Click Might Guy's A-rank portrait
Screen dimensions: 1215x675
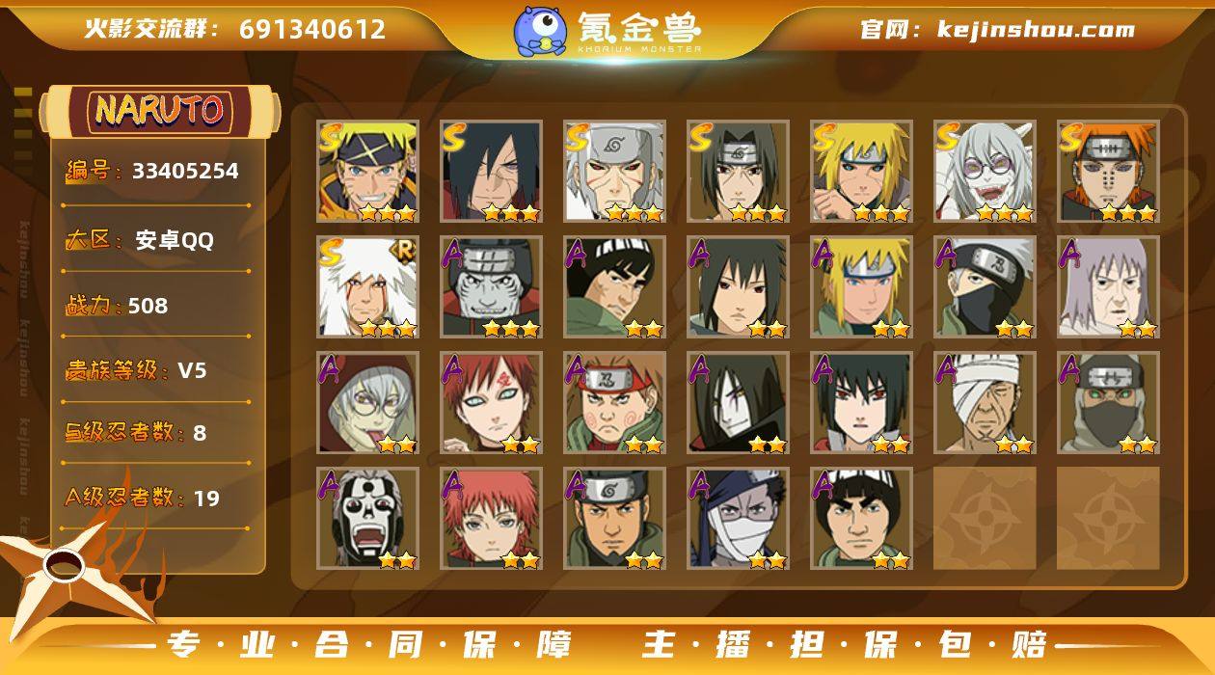[x=614, y=286]
